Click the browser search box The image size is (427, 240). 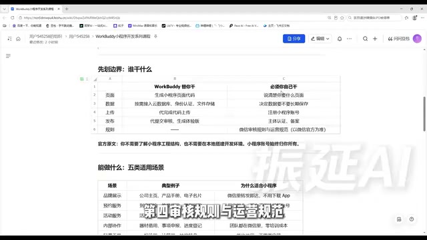click(x=374, y=18)
